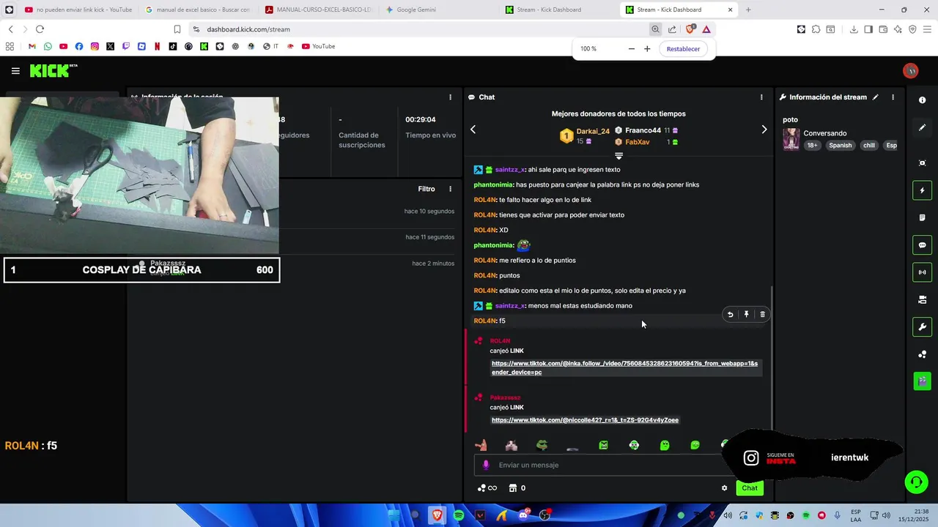Screen dimensions: 938x527
Task: Reload the page
Action: (x=40, y=29)
